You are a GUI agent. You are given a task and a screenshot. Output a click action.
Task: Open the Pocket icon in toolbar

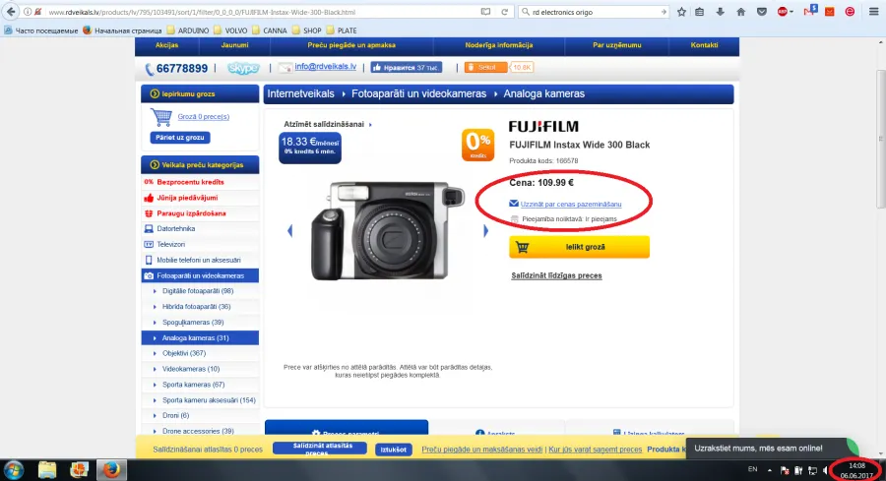pyautogui.click(x=762, y=12)
